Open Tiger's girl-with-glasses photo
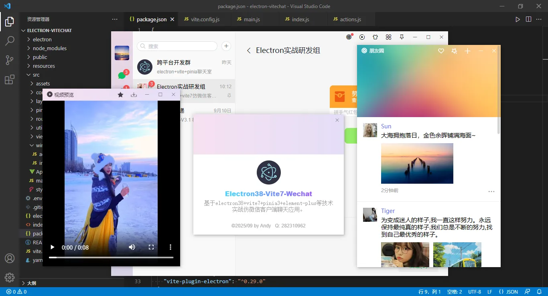The height and width of the screenshot is (296, 548). (x=405, y=254)
